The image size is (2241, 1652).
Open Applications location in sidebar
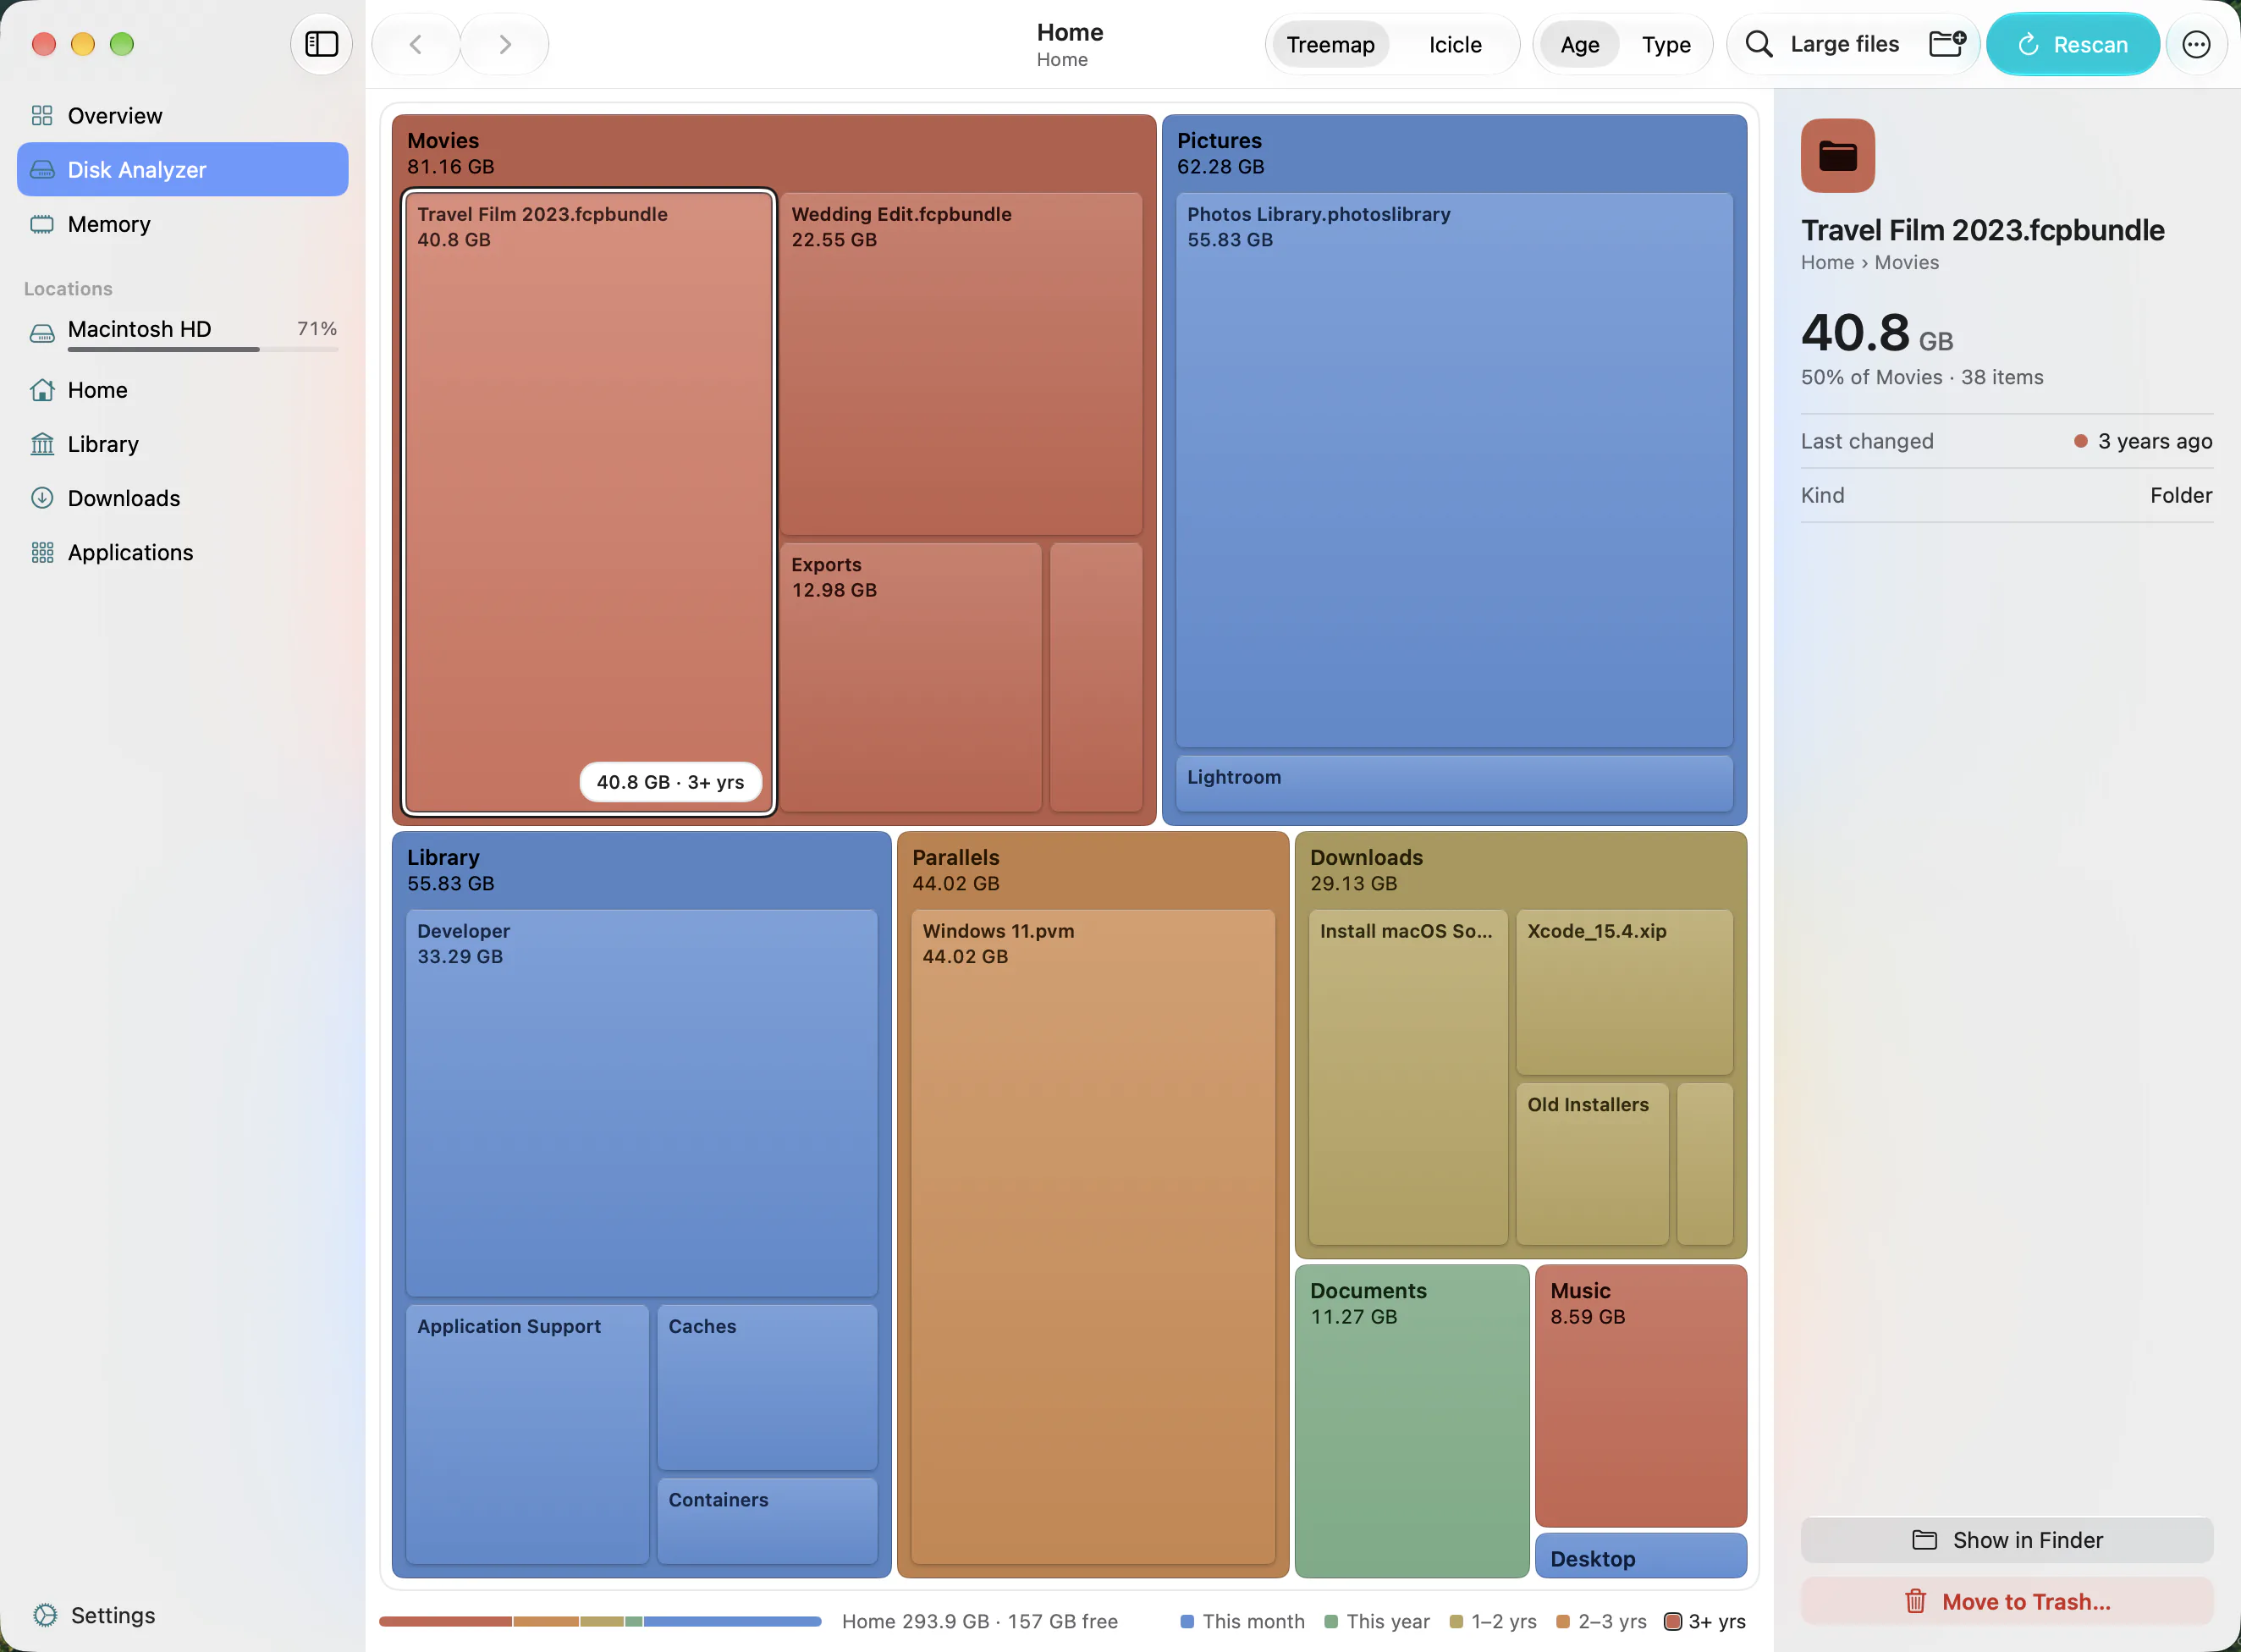(x=183, y=552)
